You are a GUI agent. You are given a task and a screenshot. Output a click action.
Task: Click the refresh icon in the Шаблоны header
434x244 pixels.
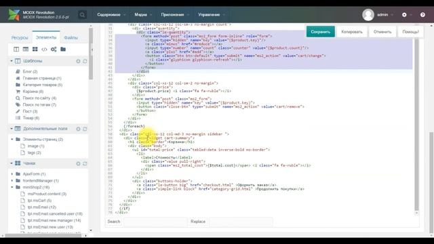85,61
